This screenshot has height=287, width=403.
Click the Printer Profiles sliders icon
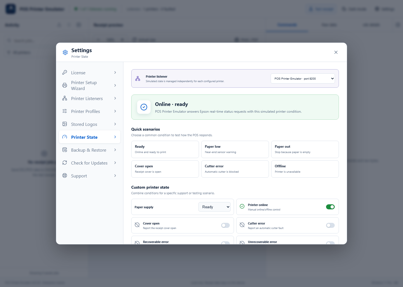pyautogui.click(x=65, y=111)
